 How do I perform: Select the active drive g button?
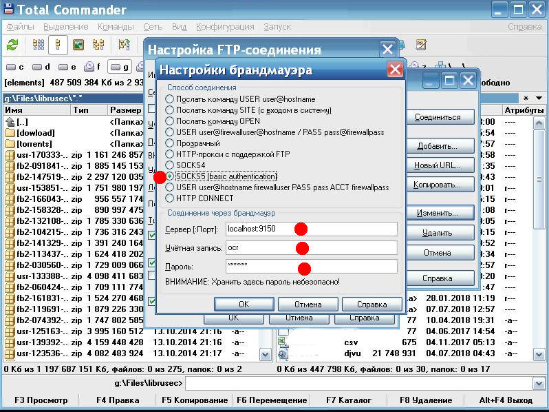tap(119, 67)
